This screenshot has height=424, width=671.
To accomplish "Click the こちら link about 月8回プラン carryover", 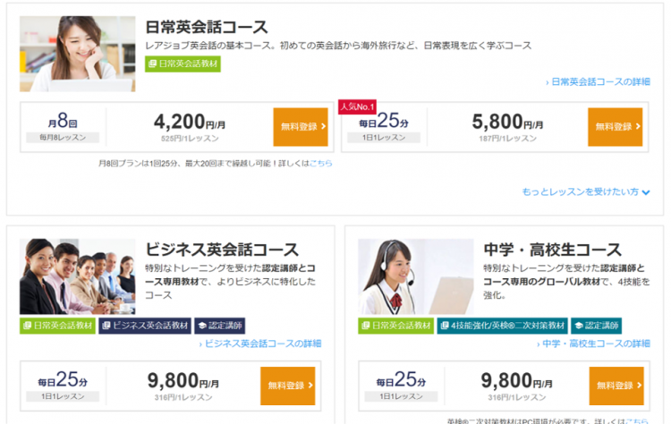I will 321,163.
